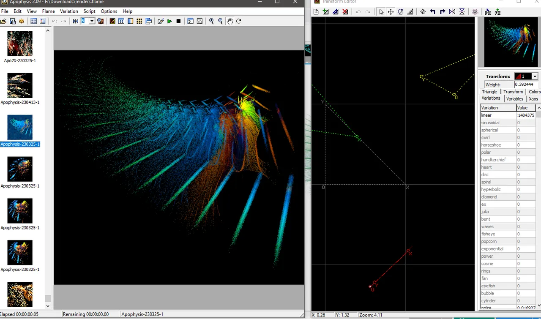Open the Script menu

tap(89, 11)
